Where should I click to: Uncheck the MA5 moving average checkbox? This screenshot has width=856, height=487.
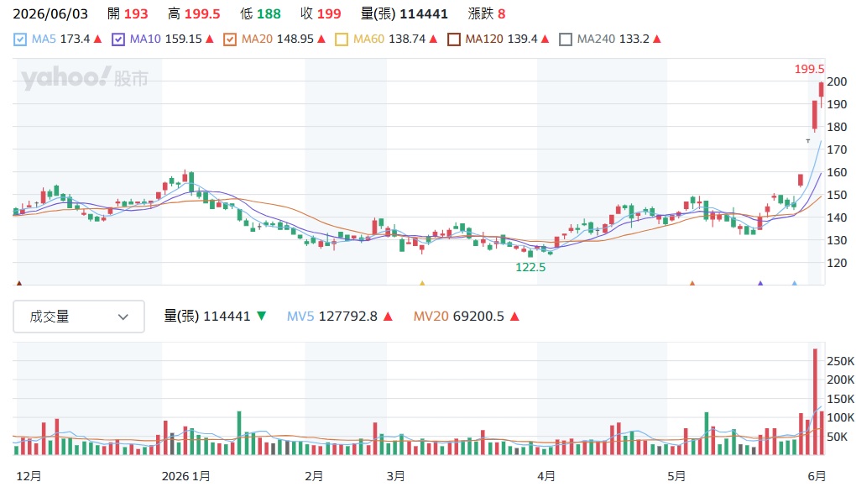[x=19, y=39]
